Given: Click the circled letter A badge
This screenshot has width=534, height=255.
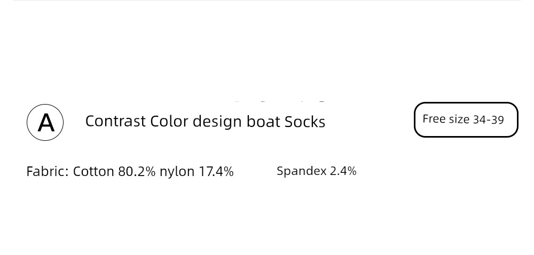Looking at the screenshot, I should [x=45, y=122].
